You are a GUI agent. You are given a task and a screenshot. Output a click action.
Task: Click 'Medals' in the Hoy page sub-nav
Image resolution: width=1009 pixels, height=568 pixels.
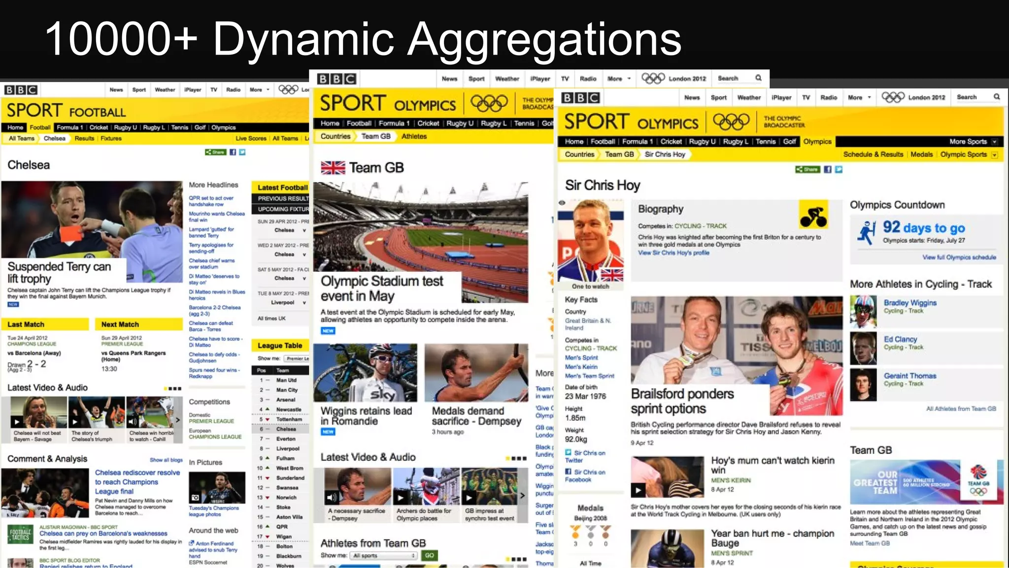pyautogui.click(x=921, y=155)
